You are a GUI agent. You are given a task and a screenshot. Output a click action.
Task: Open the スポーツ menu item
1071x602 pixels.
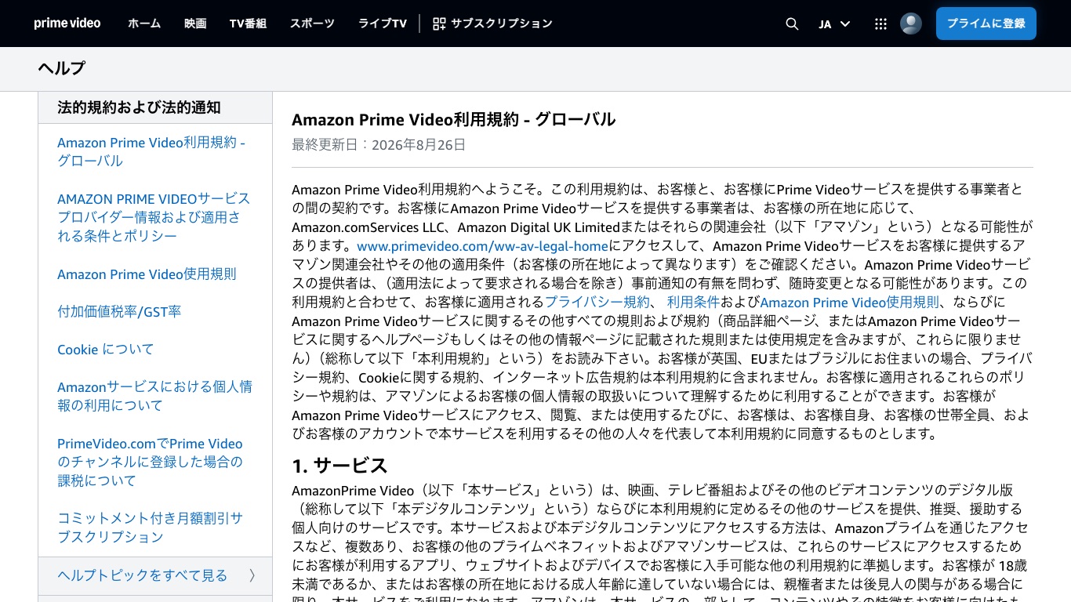pyautogui.click(x=312, y=24)
